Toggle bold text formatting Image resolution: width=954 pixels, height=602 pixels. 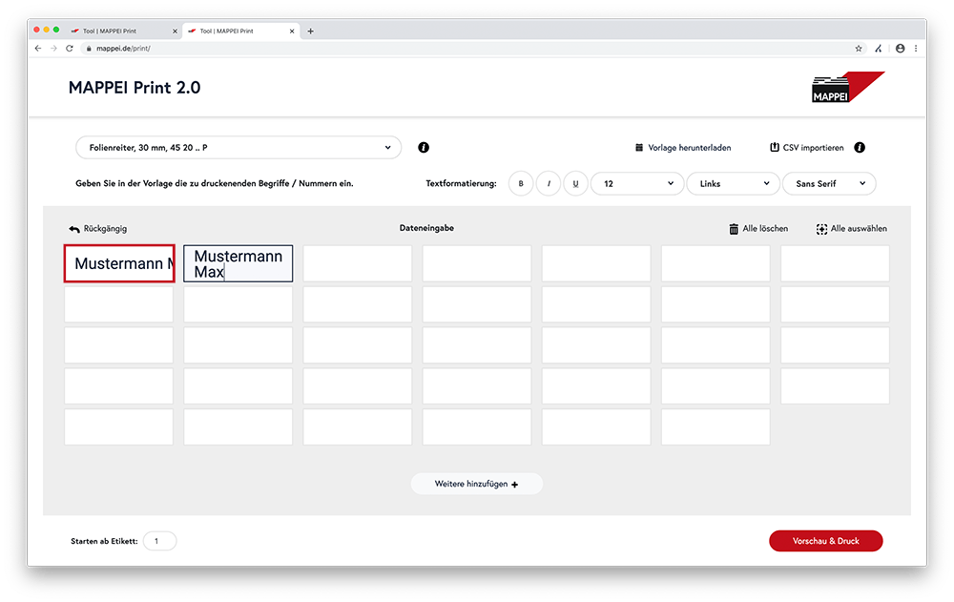point(521,184)
